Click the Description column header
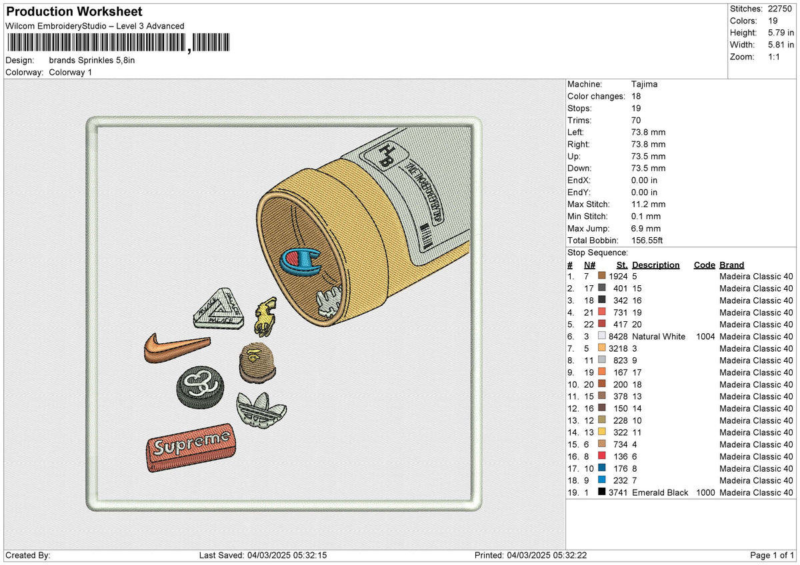Screen dimensions: 800x565 (656, 265)
